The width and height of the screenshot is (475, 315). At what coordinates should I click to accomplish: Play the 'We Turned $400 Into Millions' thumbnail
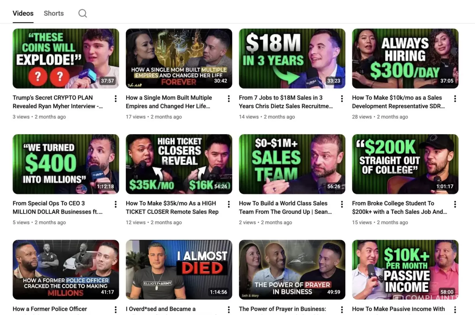[66, 164]
